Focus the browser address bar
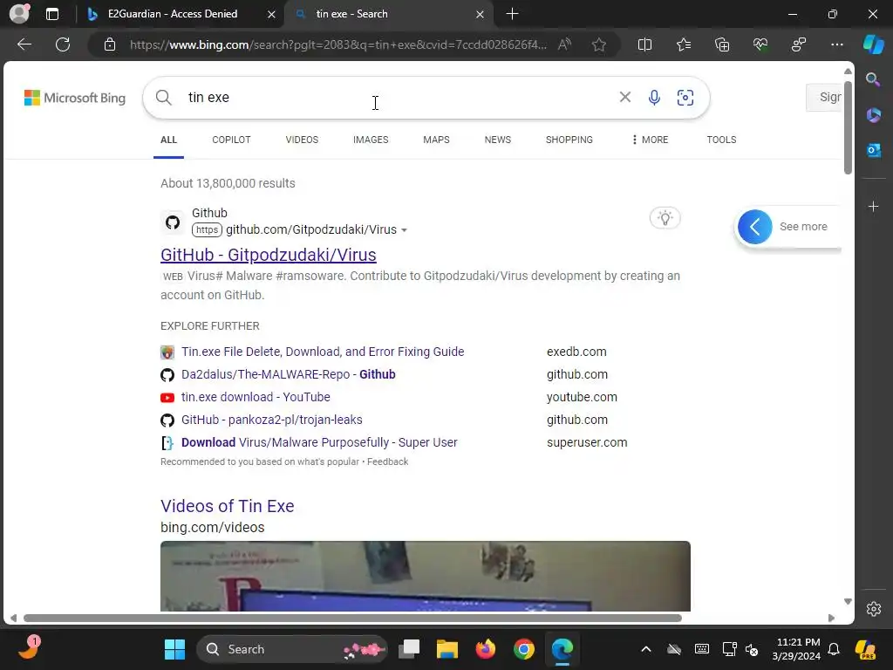Screen dimensions: 893x670 click(x=338, y=44)
